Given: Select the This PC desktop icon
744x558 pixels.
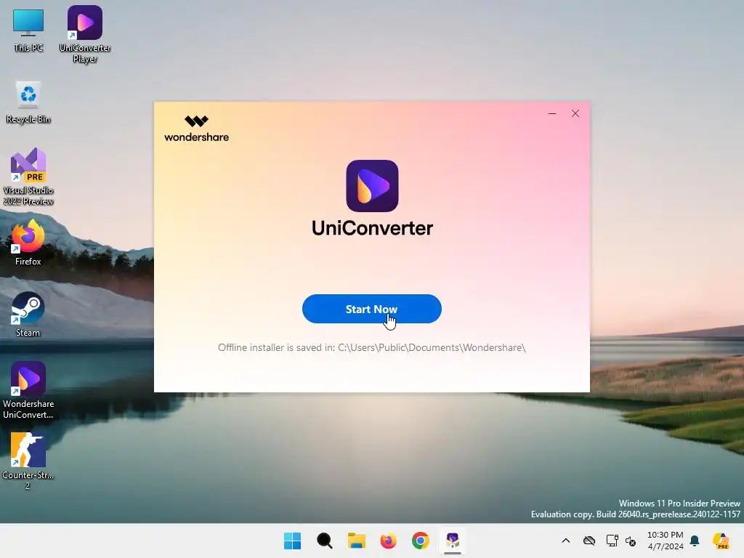Looking at the screenshot, I should click(x=28, y=31).
